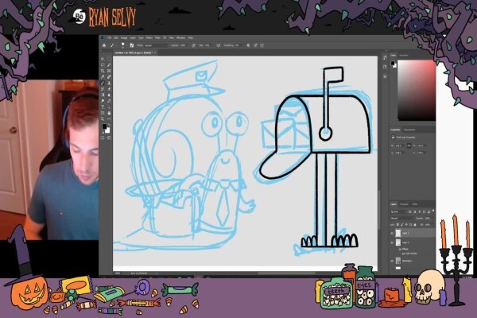
Task: Toggle visibility of Layer 1 Effects
Action: click(400, 249)
